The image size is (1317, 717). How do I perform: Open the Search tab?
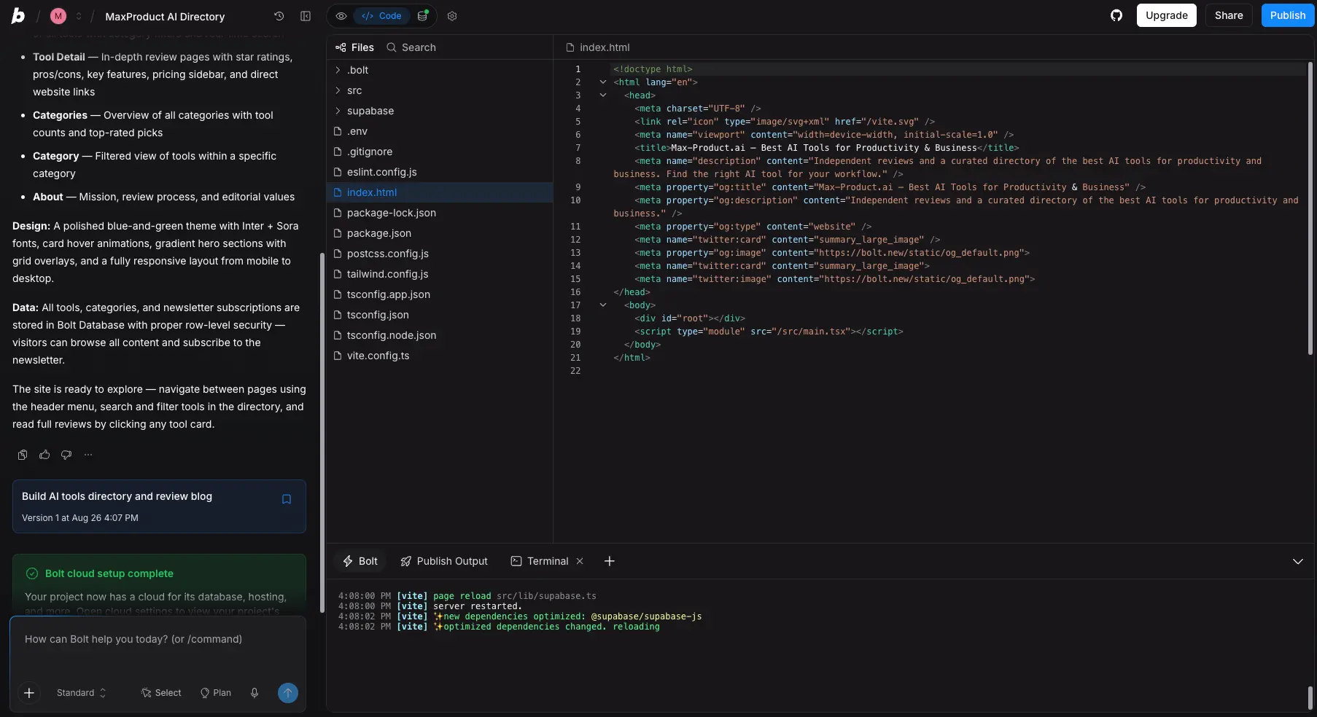(411, 47)
